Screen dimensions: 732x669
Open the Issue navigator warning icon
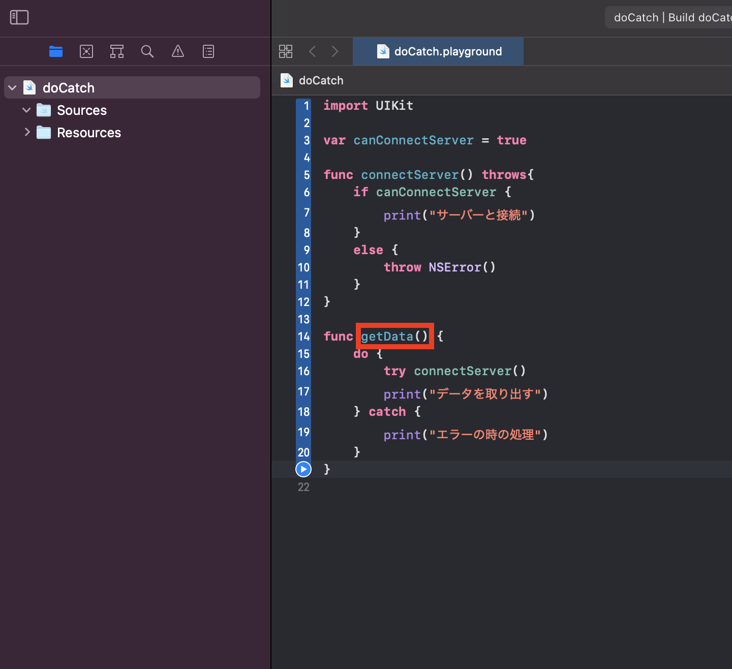(178, 51)
